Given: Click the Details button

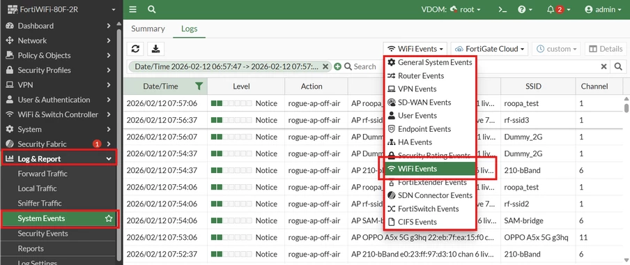Looking at the screenshot, I should coord(606,49).
